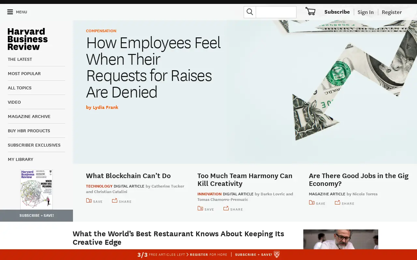This screenshot has width=417, height=260.
Task: Click the Innovation topic tag
Action: click(x=209, y=194)
